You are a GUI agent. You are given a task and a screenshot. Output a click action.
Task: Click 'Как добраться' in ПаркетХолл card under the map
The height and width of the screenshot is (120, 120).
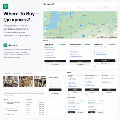pyautogui.click(x=55, y=64)
